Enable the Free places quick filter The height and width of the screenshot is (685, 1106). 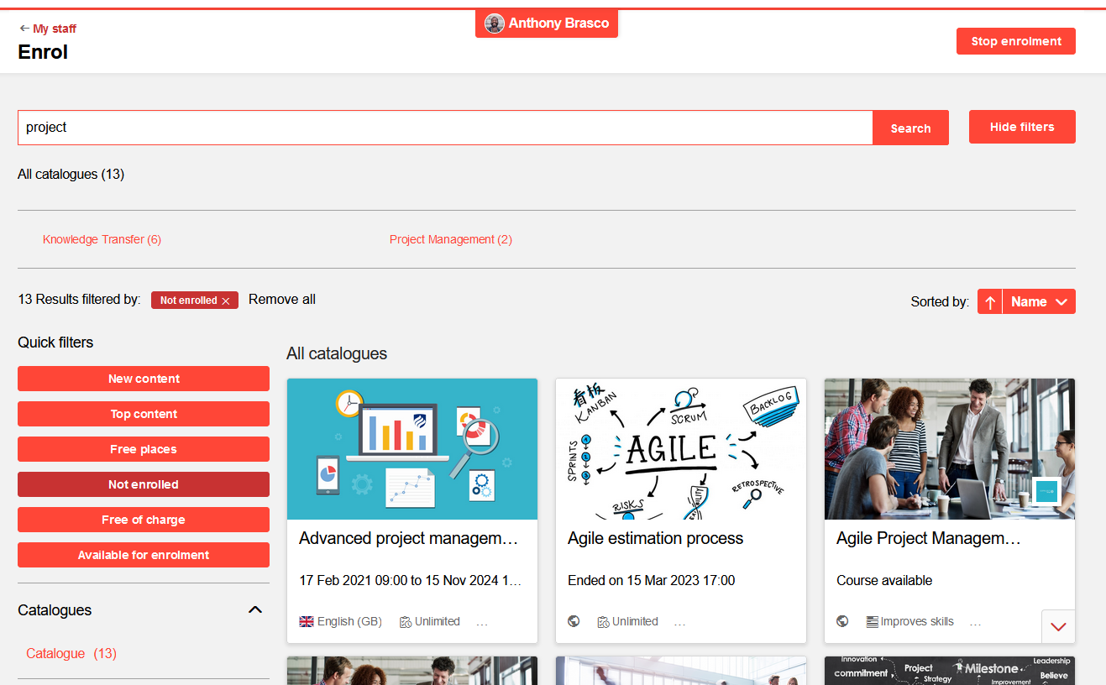point(144,449)
